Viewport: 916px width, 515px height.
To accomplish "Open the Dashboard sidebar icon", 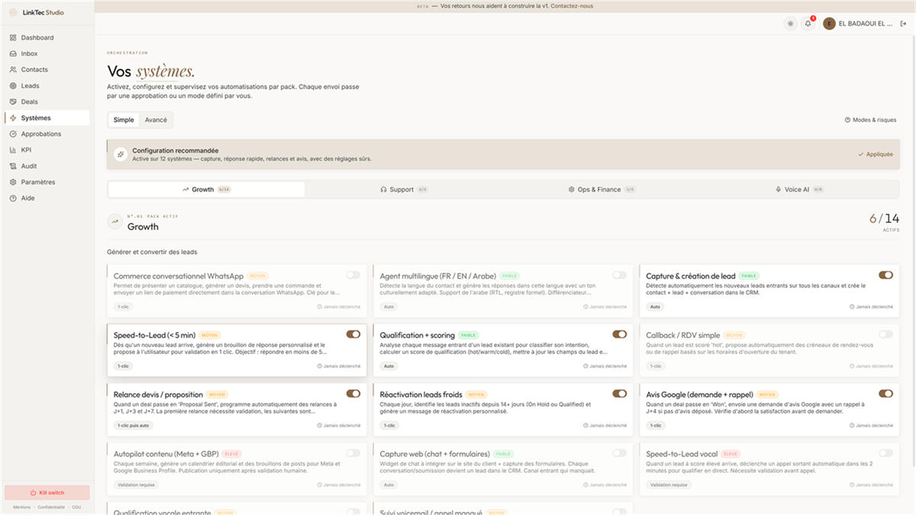I will [13, 37].
